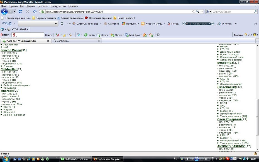Click pause button on taskbar media player
Viewport: 259px width, 162px height.
pyautogui.click(x=197, y=159)
